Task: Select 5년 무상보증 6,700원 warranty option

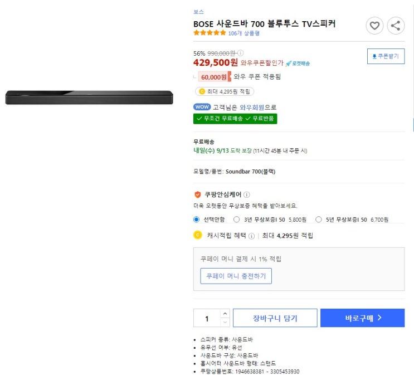Action: pyautogui.click(x=319, y=220)
